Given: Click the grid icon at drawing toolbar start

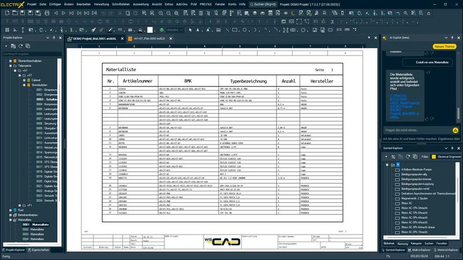Looking at the screenshot, I should point(7,30).
